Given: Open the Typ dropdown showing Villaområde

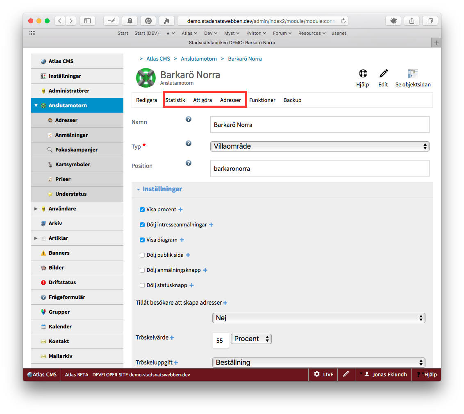Looking at the screenshot, I should 319,146.
